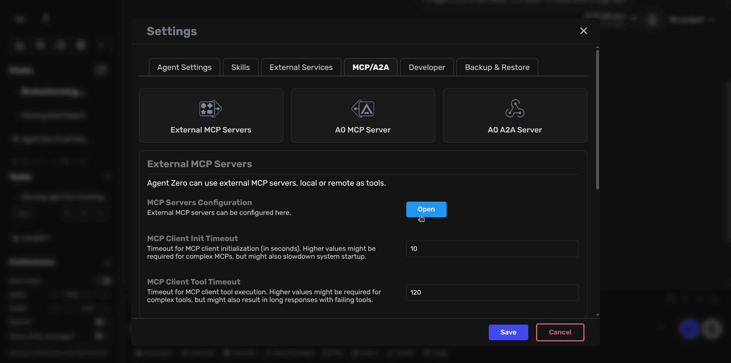Click the user avatar icon top right
This screenshot has width=731, height=363.
pos(652,20)
